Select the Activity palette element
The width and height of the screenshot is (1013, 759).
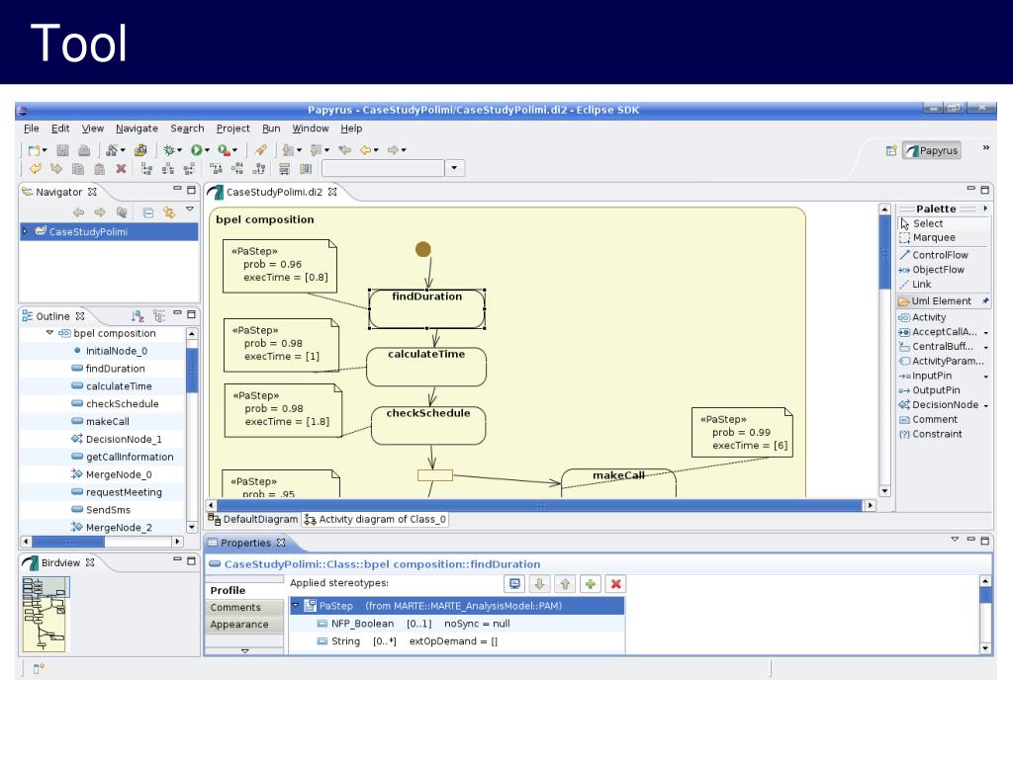[x=923, y=317]
